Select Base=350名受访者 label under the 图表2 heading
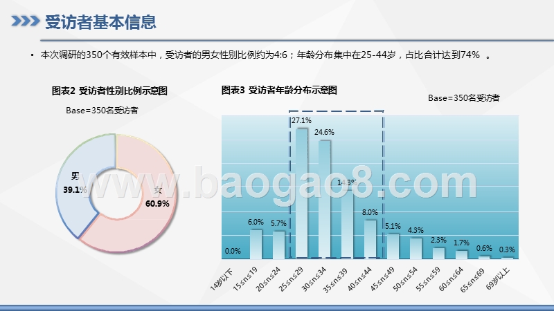This screenshot has width=554, height=311. 102,111
